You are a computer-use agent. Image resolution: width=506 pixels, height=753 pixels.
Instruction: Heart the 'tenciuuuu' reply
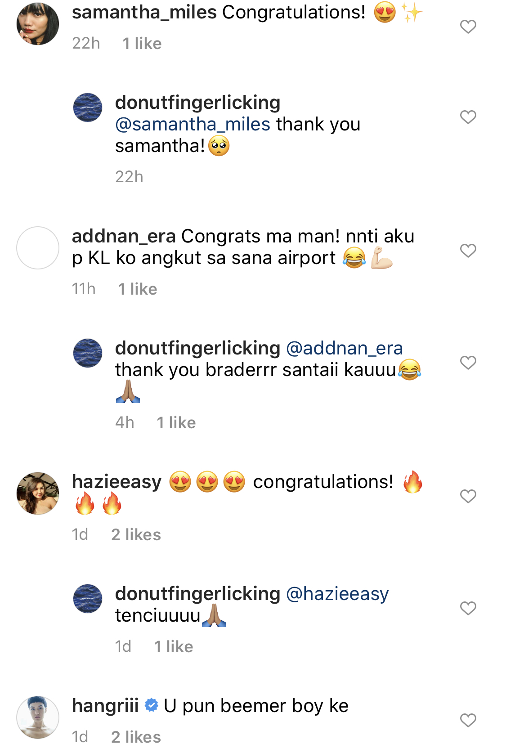pos(468,608)
